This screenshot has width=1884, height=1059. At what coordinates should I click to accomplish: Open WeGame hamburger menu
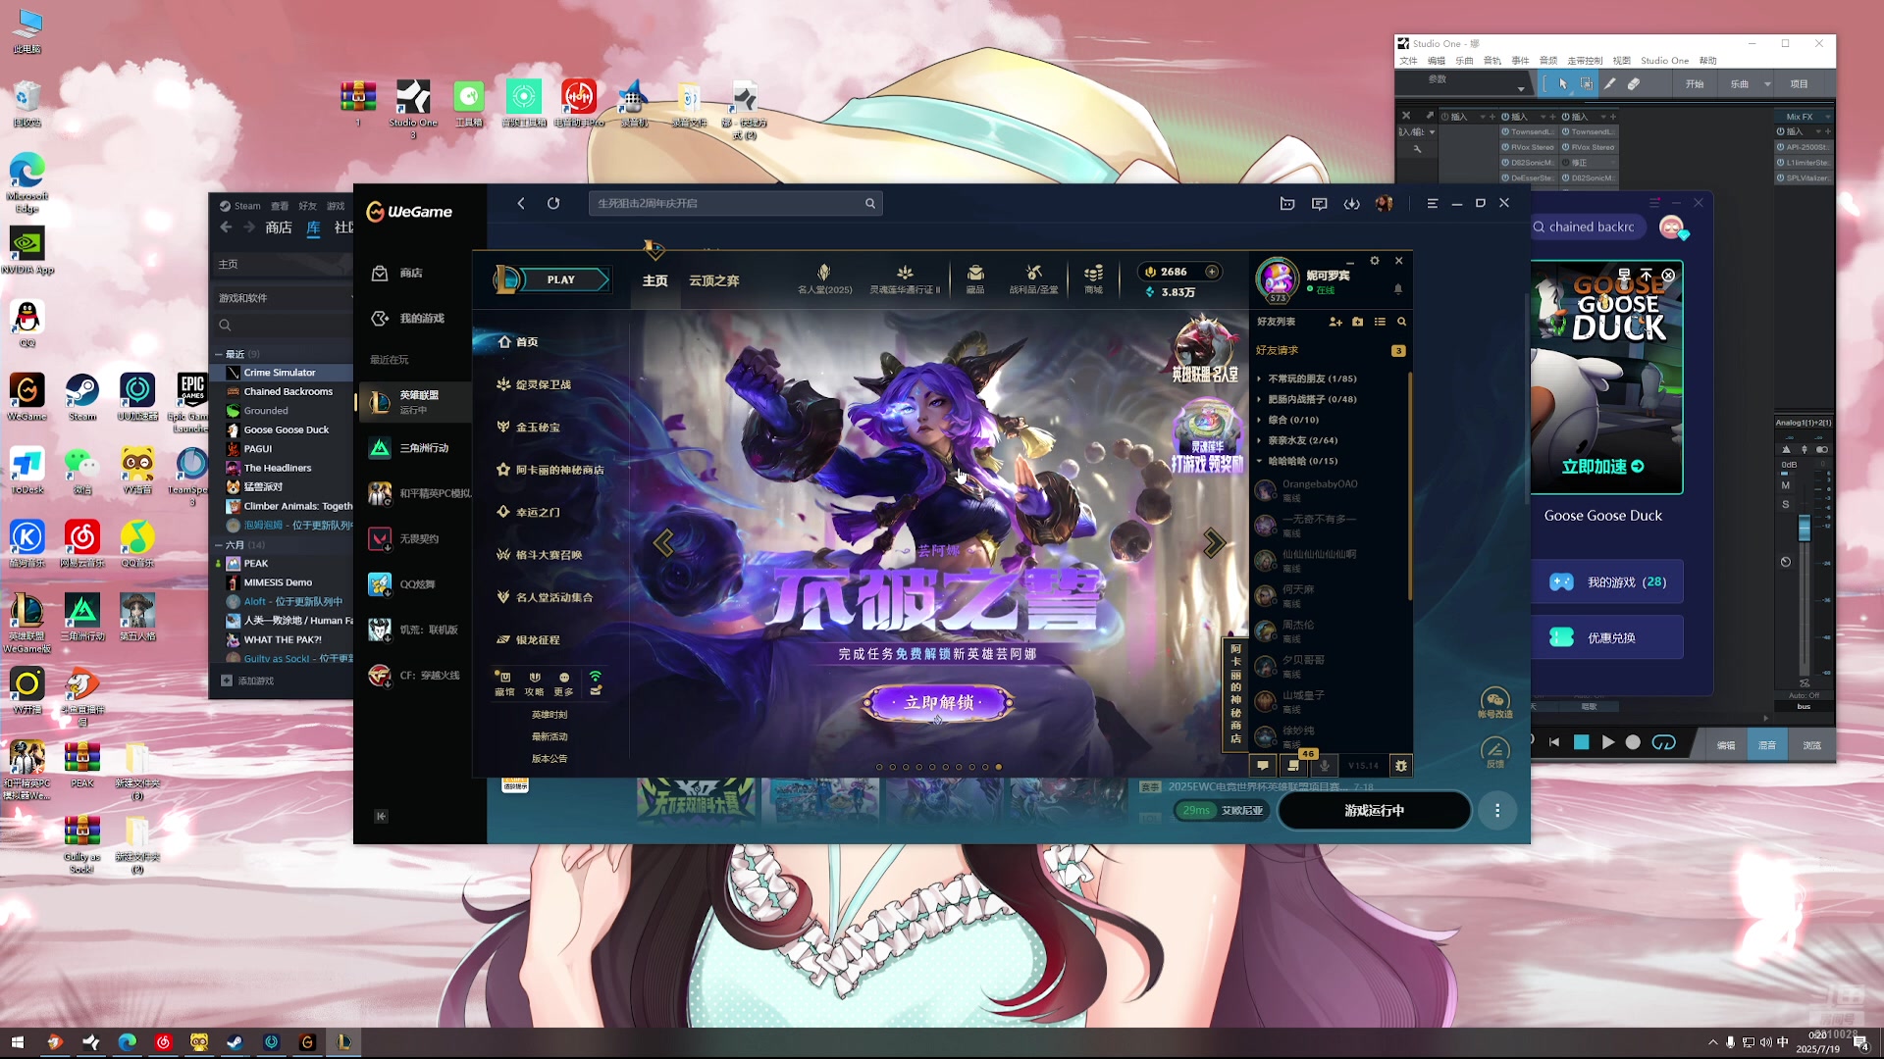point(1432,203)
